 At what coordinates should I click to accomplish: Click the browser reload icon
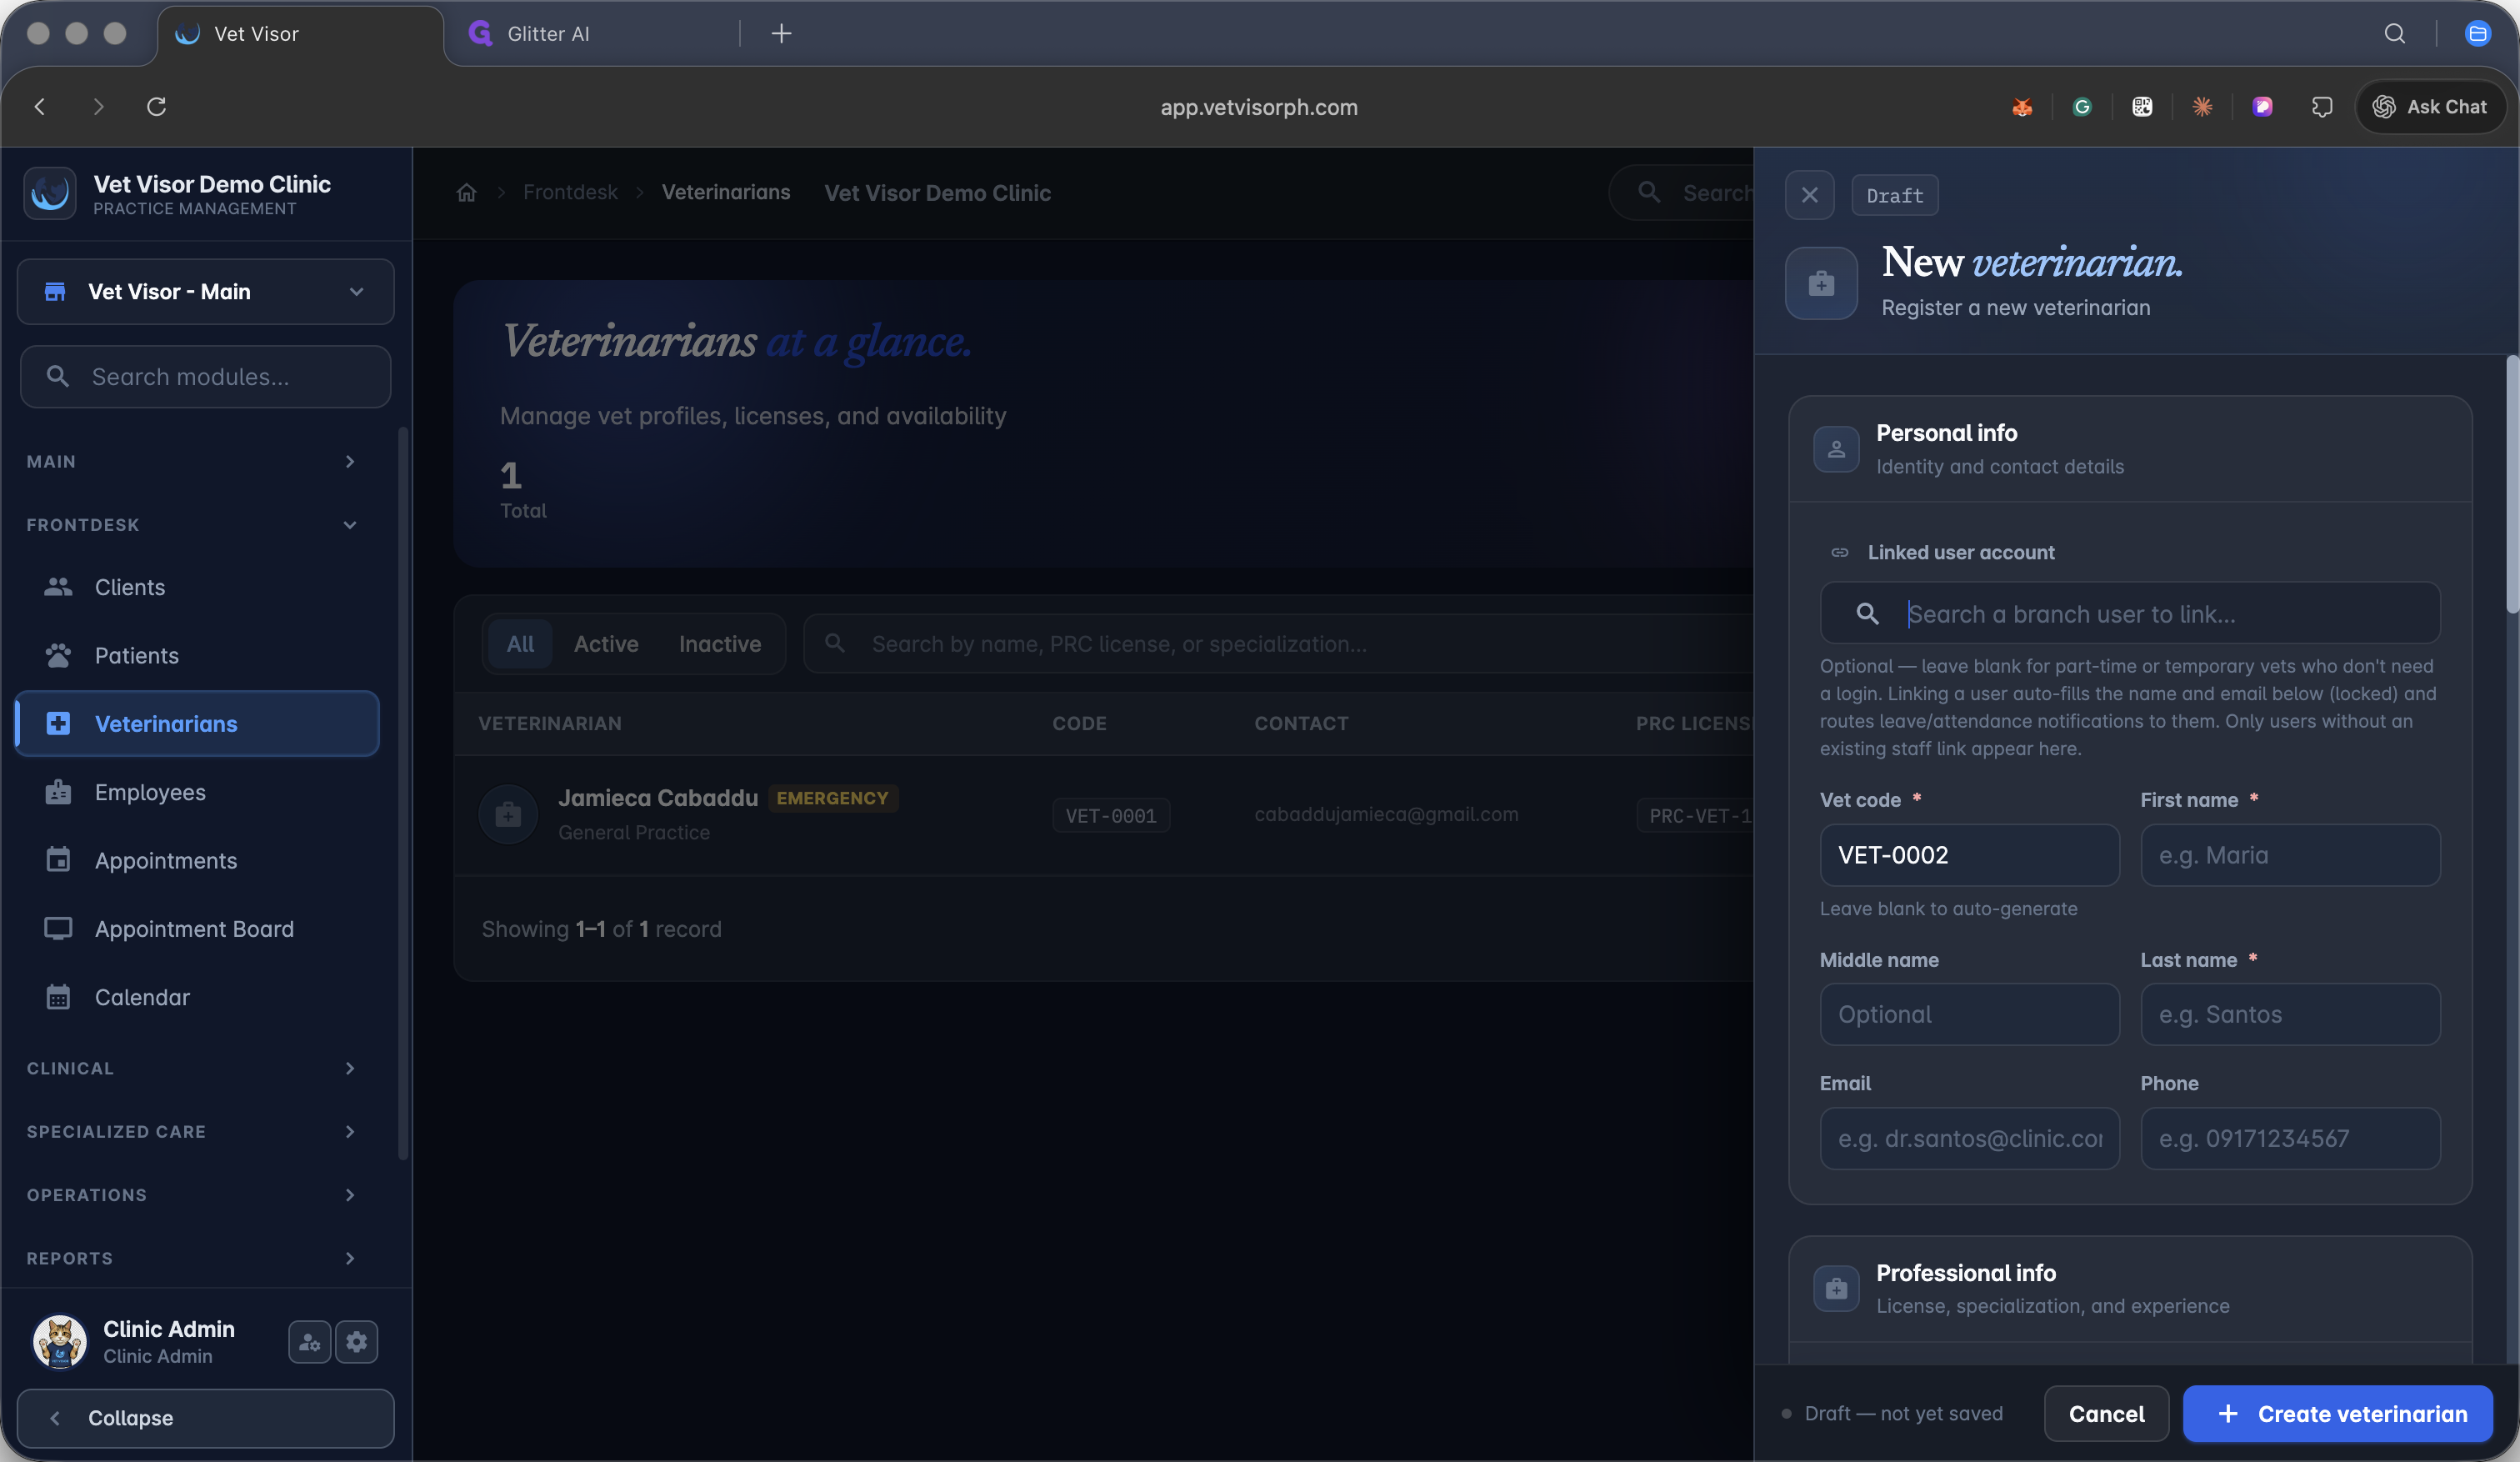click(156, 107)
